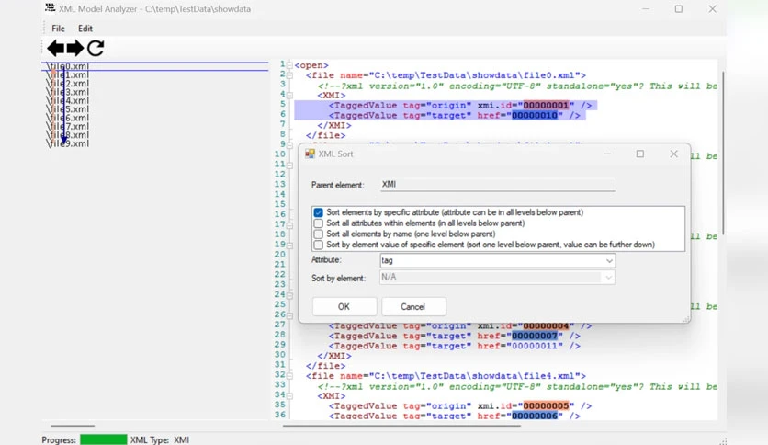Select \file5.xml in the file list
768x445 pixels.
68,109
